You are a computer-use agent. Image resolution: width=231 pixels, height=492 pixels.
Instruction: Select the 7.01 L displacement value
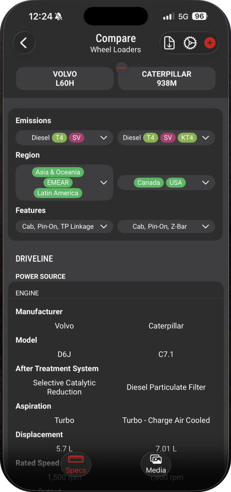166,449
